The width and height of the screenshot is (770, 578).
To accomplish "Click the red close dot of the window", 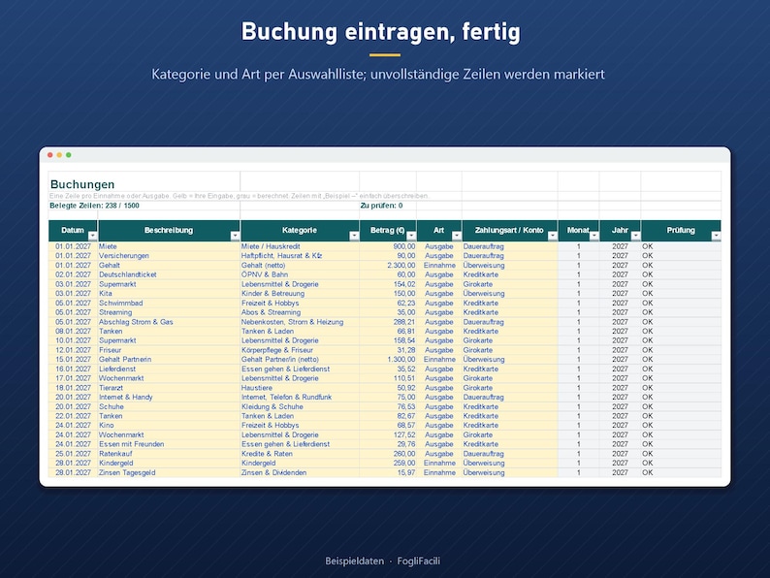I will pos(50,155).
